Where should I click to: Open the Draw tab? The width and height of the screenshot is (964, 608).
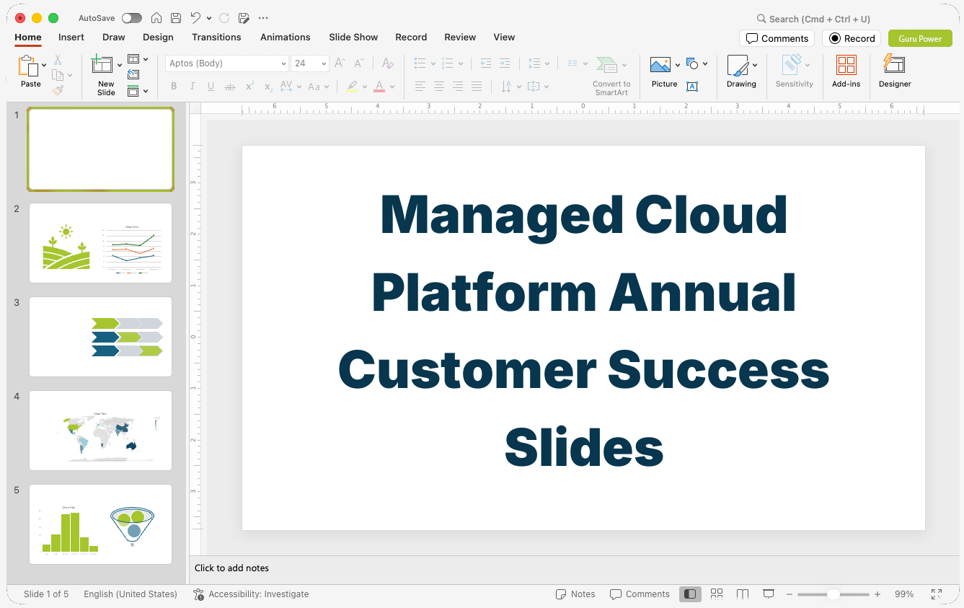coord(114,37)
